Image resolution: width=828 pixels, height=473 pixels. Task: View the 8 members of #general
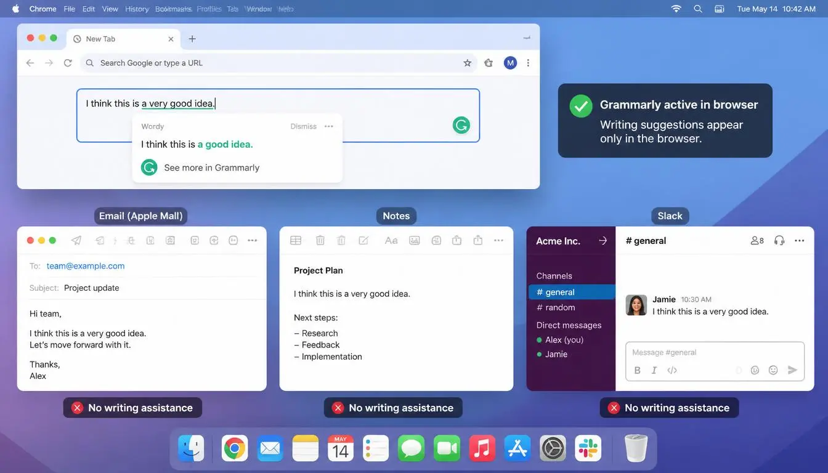pos(757,241)
